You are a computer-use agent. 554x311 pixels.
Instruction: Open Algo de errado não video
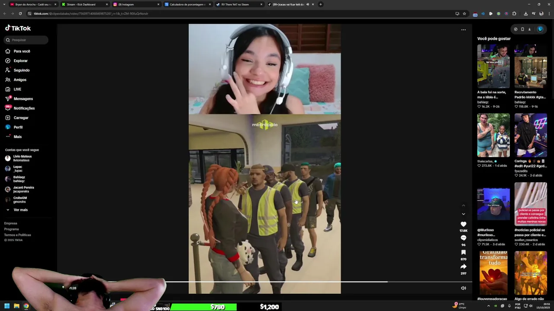pyautogui.click(x=531, y=273)
